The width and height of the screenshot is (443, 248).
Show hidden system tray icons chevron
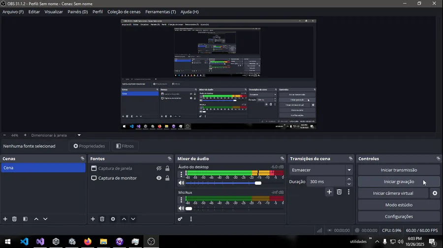(x=377, y=242)
